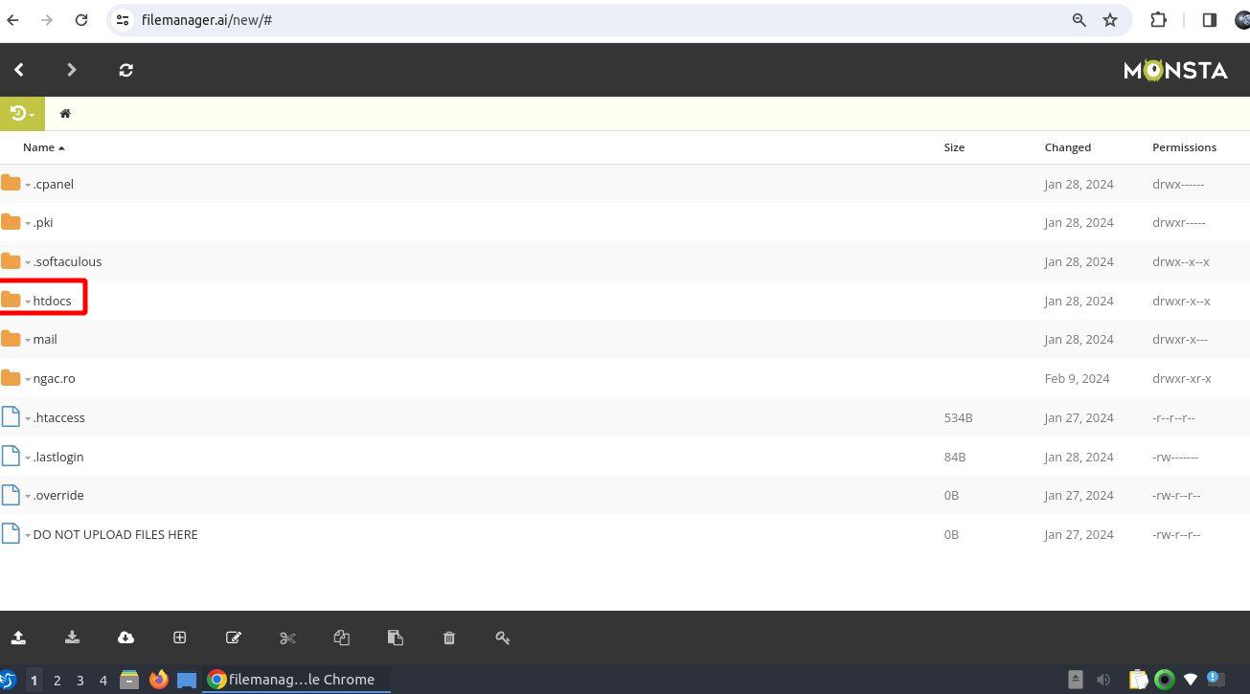Click the Cut scissors icon
The height and width of the screenshot is (694, 1250).
click(287, 638)
